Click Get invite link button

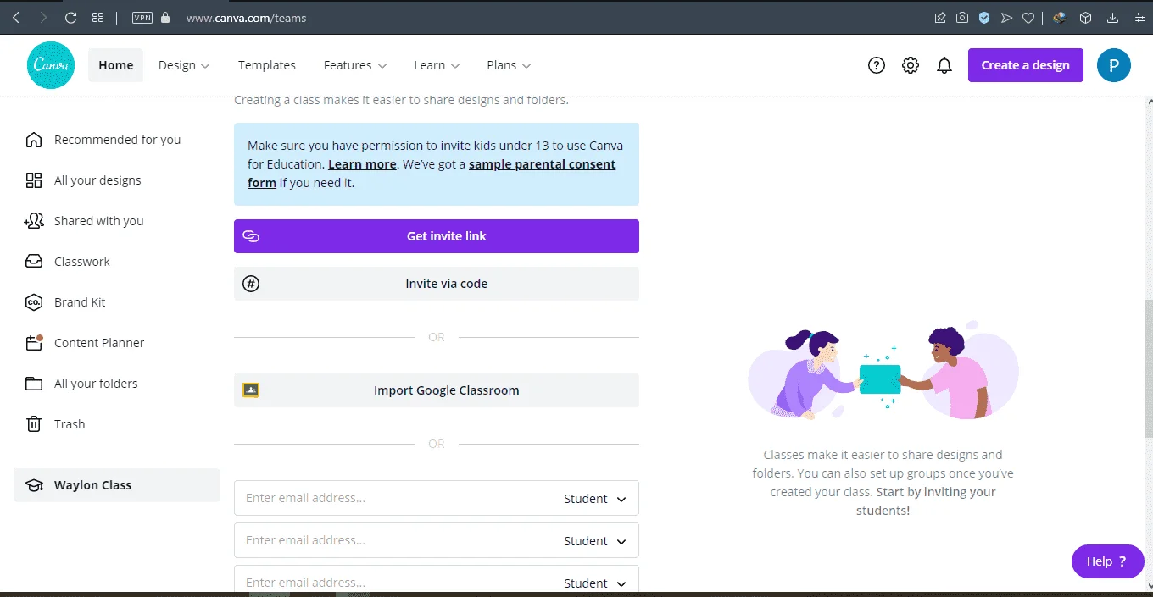click(x=437, y=236)
